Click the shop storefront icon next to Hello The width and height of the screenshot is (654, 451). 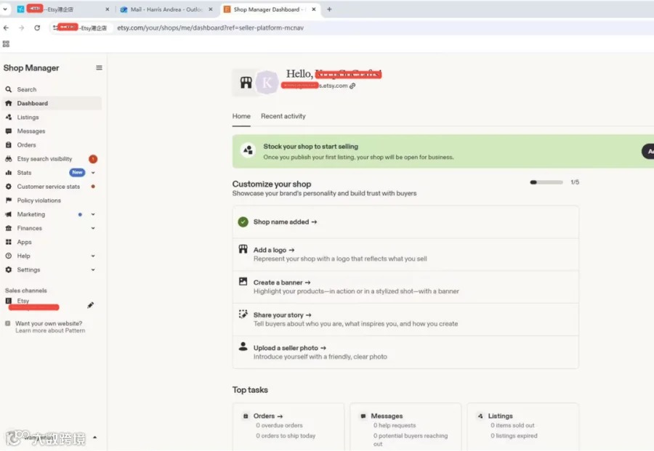pyautogui.click(x=246, y=83)
